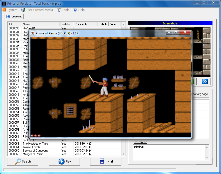
Task: Select the row 'Mirages of Persia'
Action: point(64,154)
